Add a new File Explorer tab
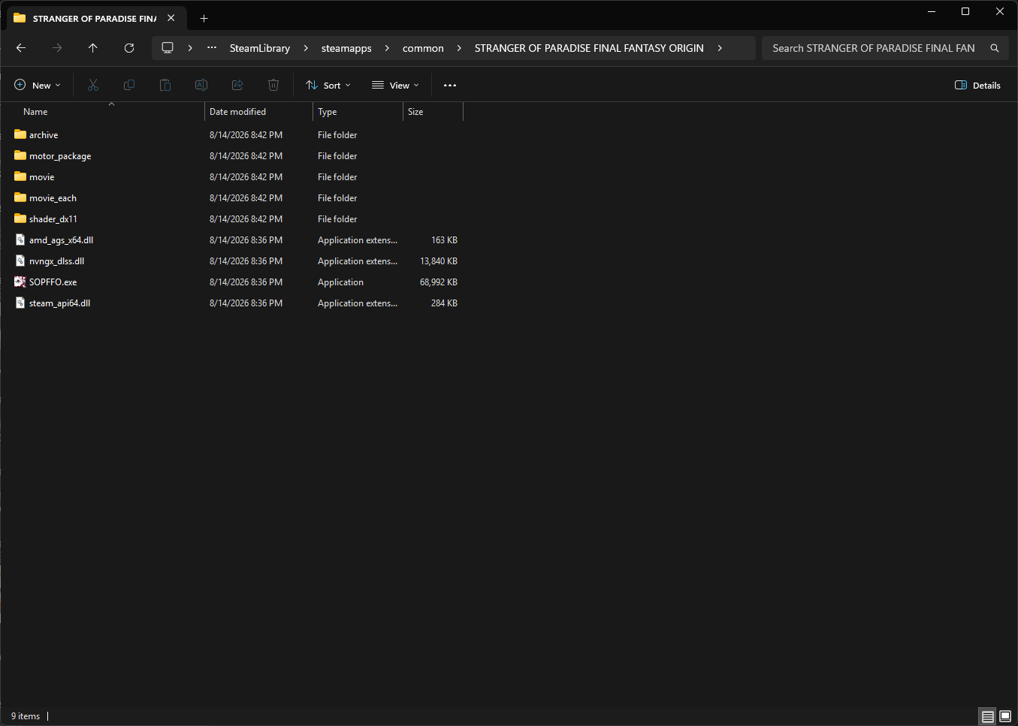This screenshot has height=726, width=1018. [x=204, y=18]
